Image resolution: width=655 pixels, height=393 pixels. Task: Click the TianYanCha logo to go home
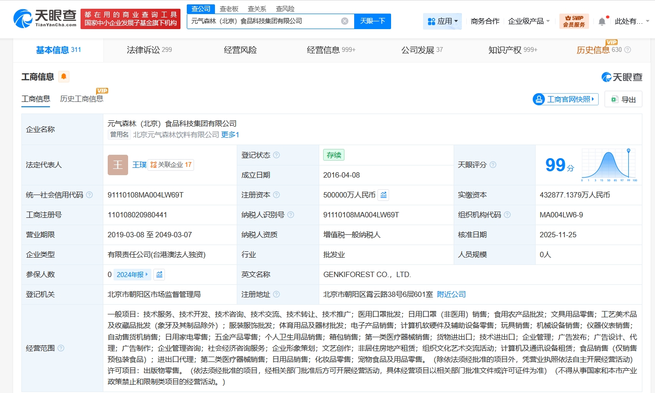[45, 18]
